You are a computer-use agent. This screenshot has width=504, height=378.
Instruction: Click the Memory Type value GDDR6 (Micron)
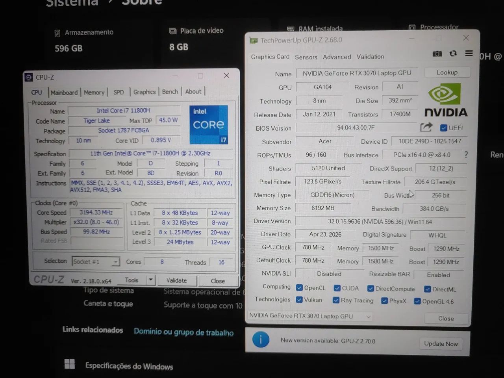[x=332, y=195]
